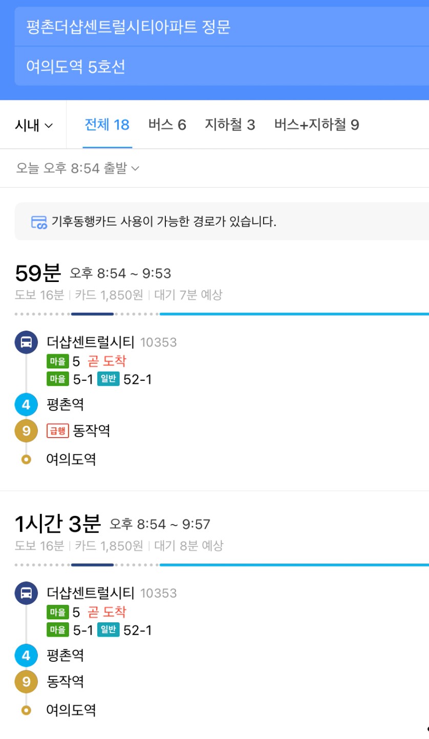Tap the 기후동행카드 card icon
This screenshot has height=739, width=429.
click(39, 222)
